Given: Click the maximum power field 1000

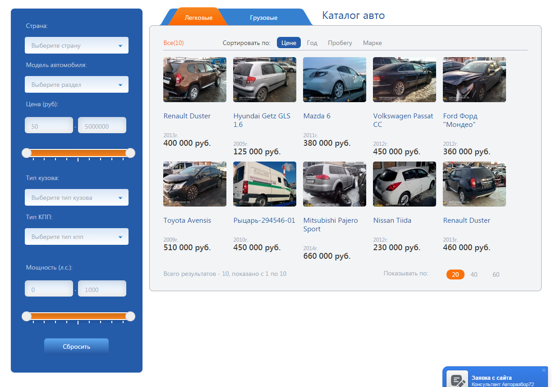Looking at the screenshot, I should 102,289.
